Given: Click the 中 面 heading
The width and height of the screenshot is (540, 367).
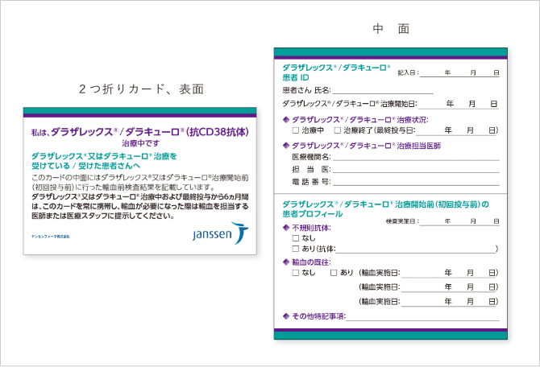Looking at the screenshot, I should [391, 29].
